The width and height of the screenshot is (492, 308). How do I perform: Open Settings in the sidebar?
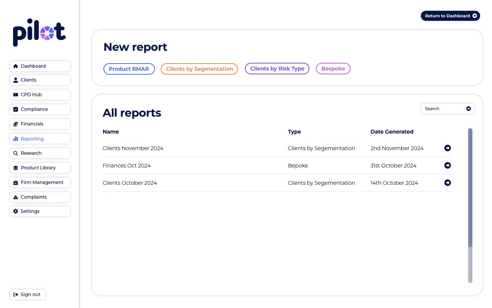coord(40,211)
